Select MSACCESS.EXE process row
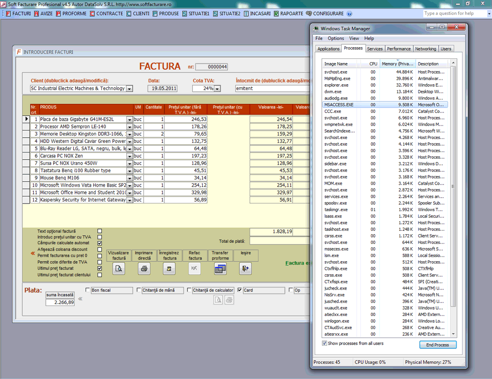This screenshot has height=379, width=492. pos(385,104)
